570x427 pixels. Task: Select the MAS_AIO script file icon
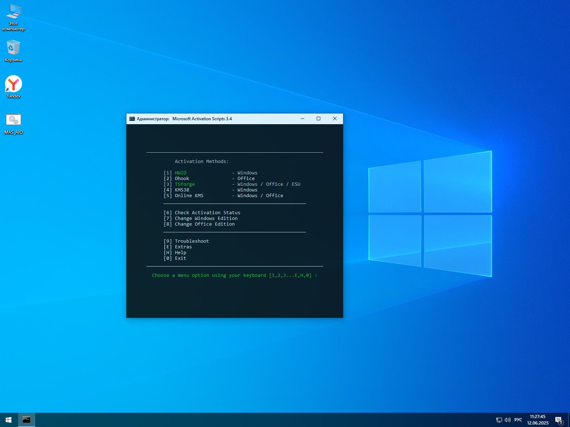tap(14, 124)
